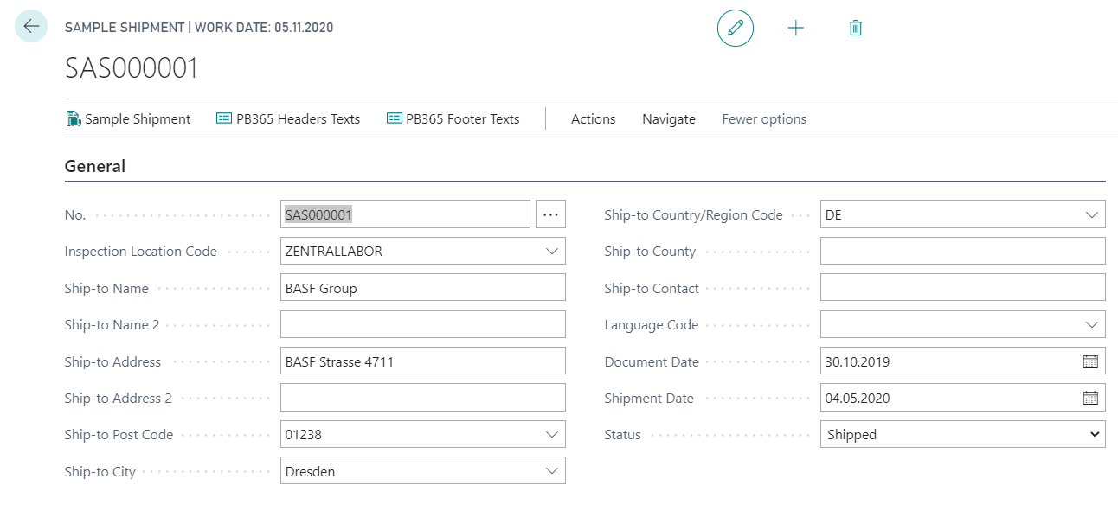Expand Ship-to Post Code dropdown
The image size is (1118, 511).
(x=552, y=434)
